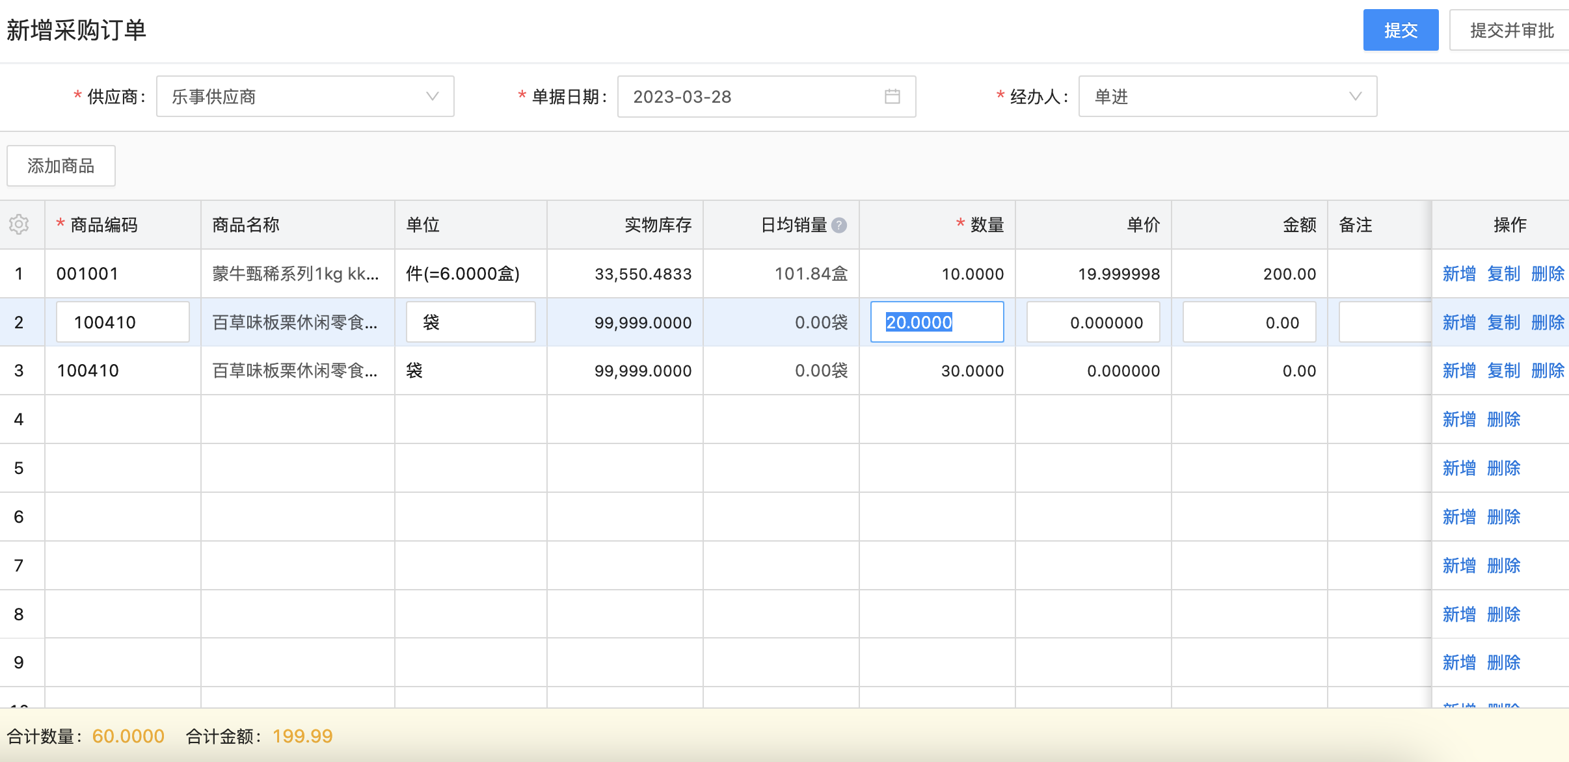Click amount input 0.00 in row 2

pos(1250,322)
